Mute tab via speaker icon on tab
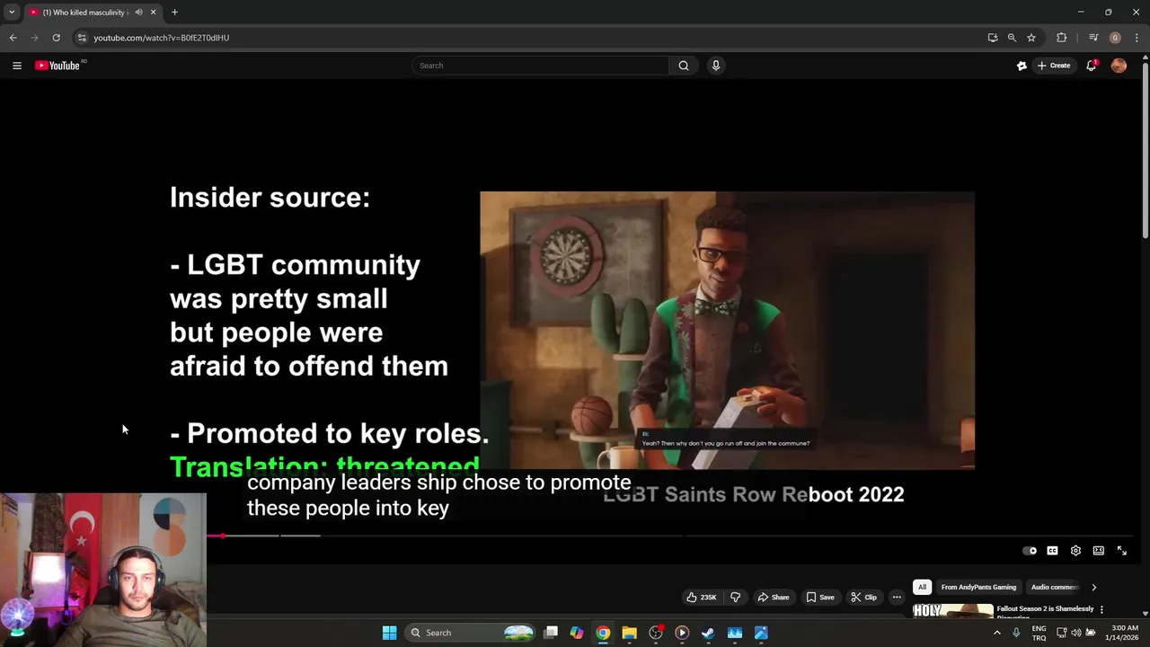 coord(138,13)
